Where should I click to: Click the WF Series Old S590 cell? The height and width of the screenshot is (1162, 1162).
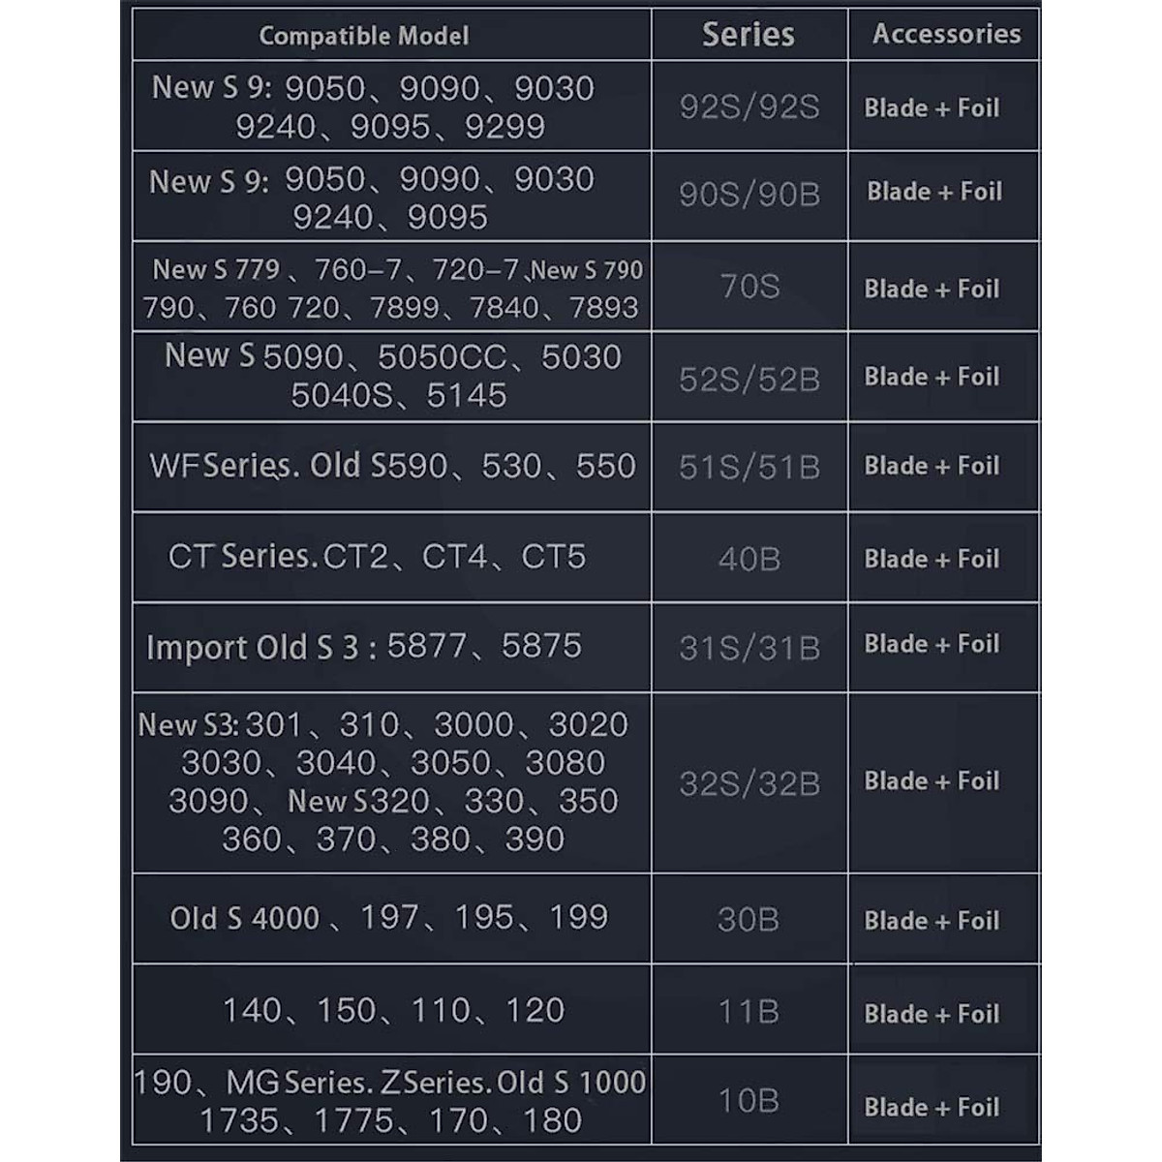click(392, 466)
